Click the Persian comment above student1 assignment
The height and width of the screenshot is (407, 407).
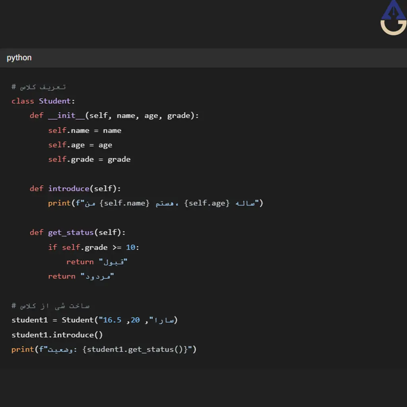pos(50,306)
